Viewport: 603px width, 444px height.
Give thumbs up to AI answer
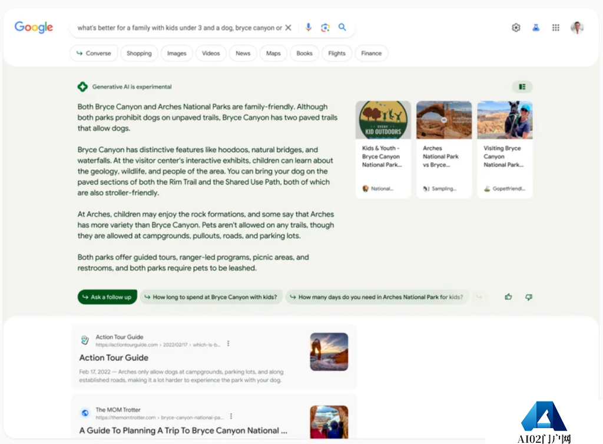click(x=508, y=297)
